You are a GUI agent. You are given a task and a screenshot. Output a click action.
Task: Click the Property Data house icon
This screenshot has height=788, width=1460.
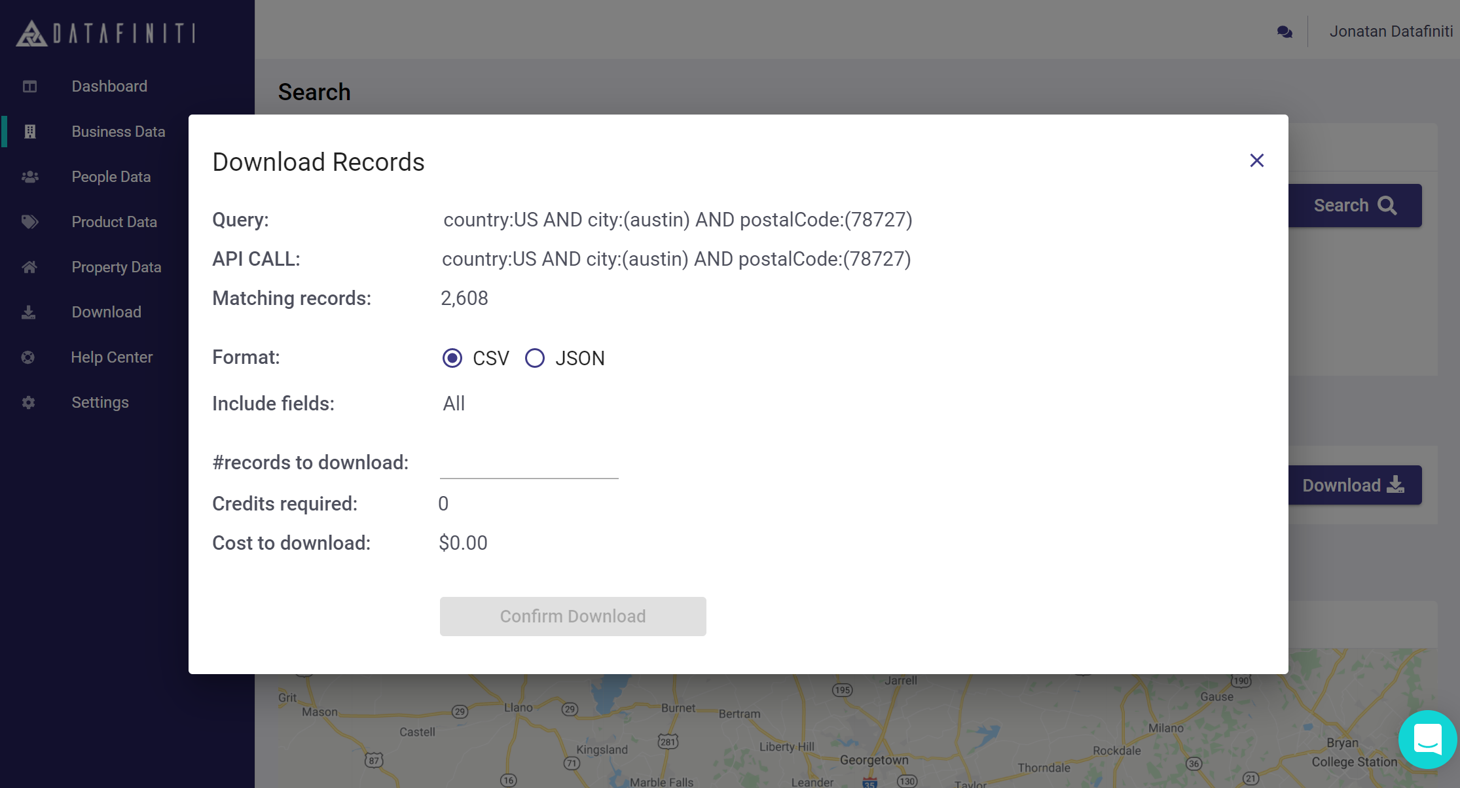pos(29,267)
